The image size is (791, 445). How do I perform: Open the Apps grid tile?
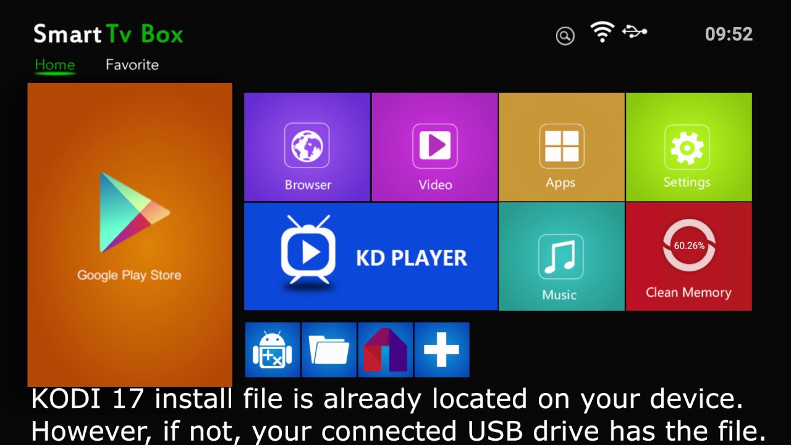[x=561, y=147]
